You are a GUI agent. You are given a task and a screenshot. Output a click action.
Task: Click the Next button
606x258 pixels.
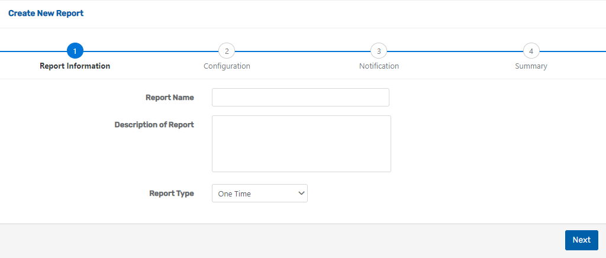[581, 240]
